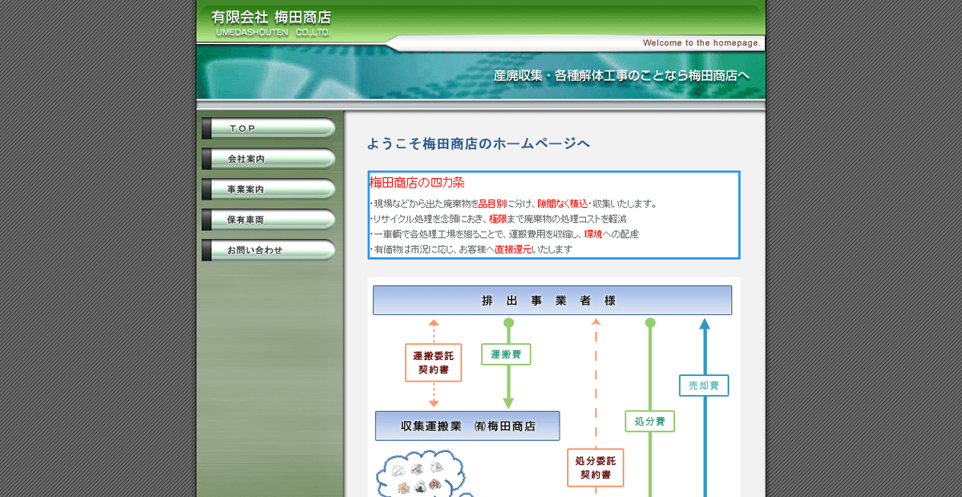Image resolution: width=962 pixels, height=497 pixels.
Task: Open the 会社案内 company information page
Action: click(269, 159)
